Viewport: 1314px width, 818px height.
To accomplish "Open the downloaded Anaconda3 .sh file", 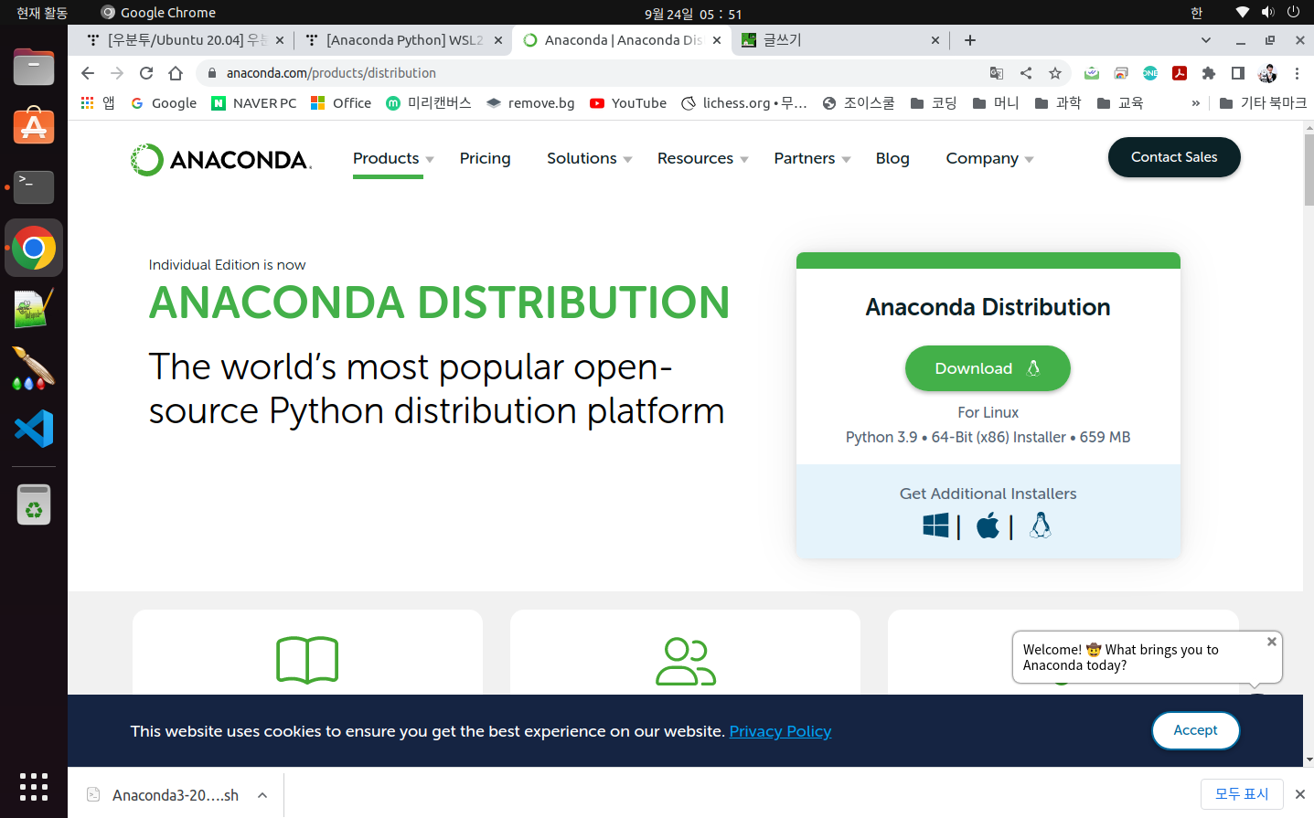I will click(165, 795).
